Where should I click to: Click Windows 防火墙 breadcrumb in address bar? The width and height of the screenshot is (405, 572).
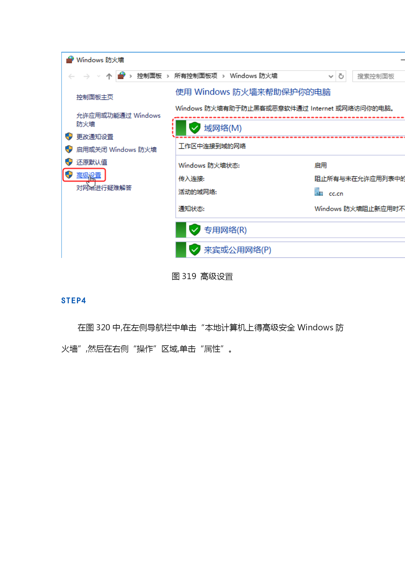(x=254, y=76)
